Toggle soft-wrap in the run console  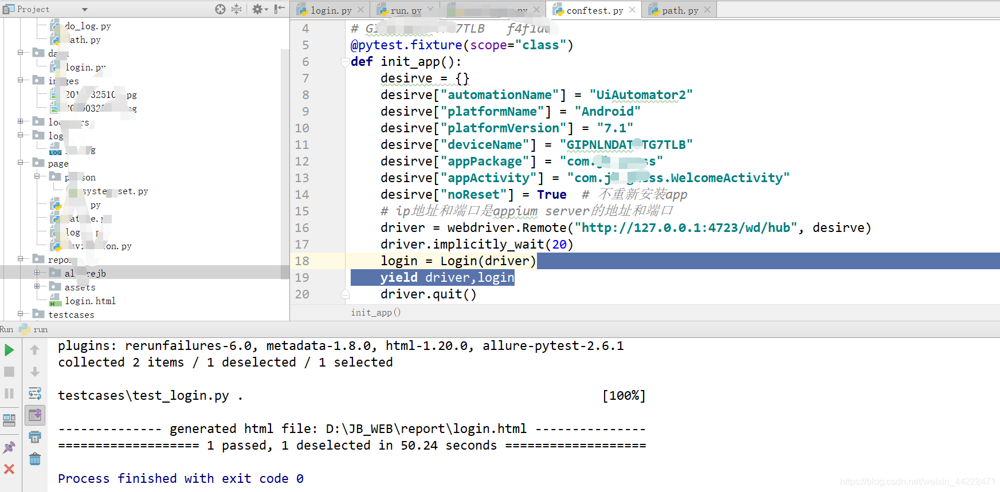[x=35, y=393]
